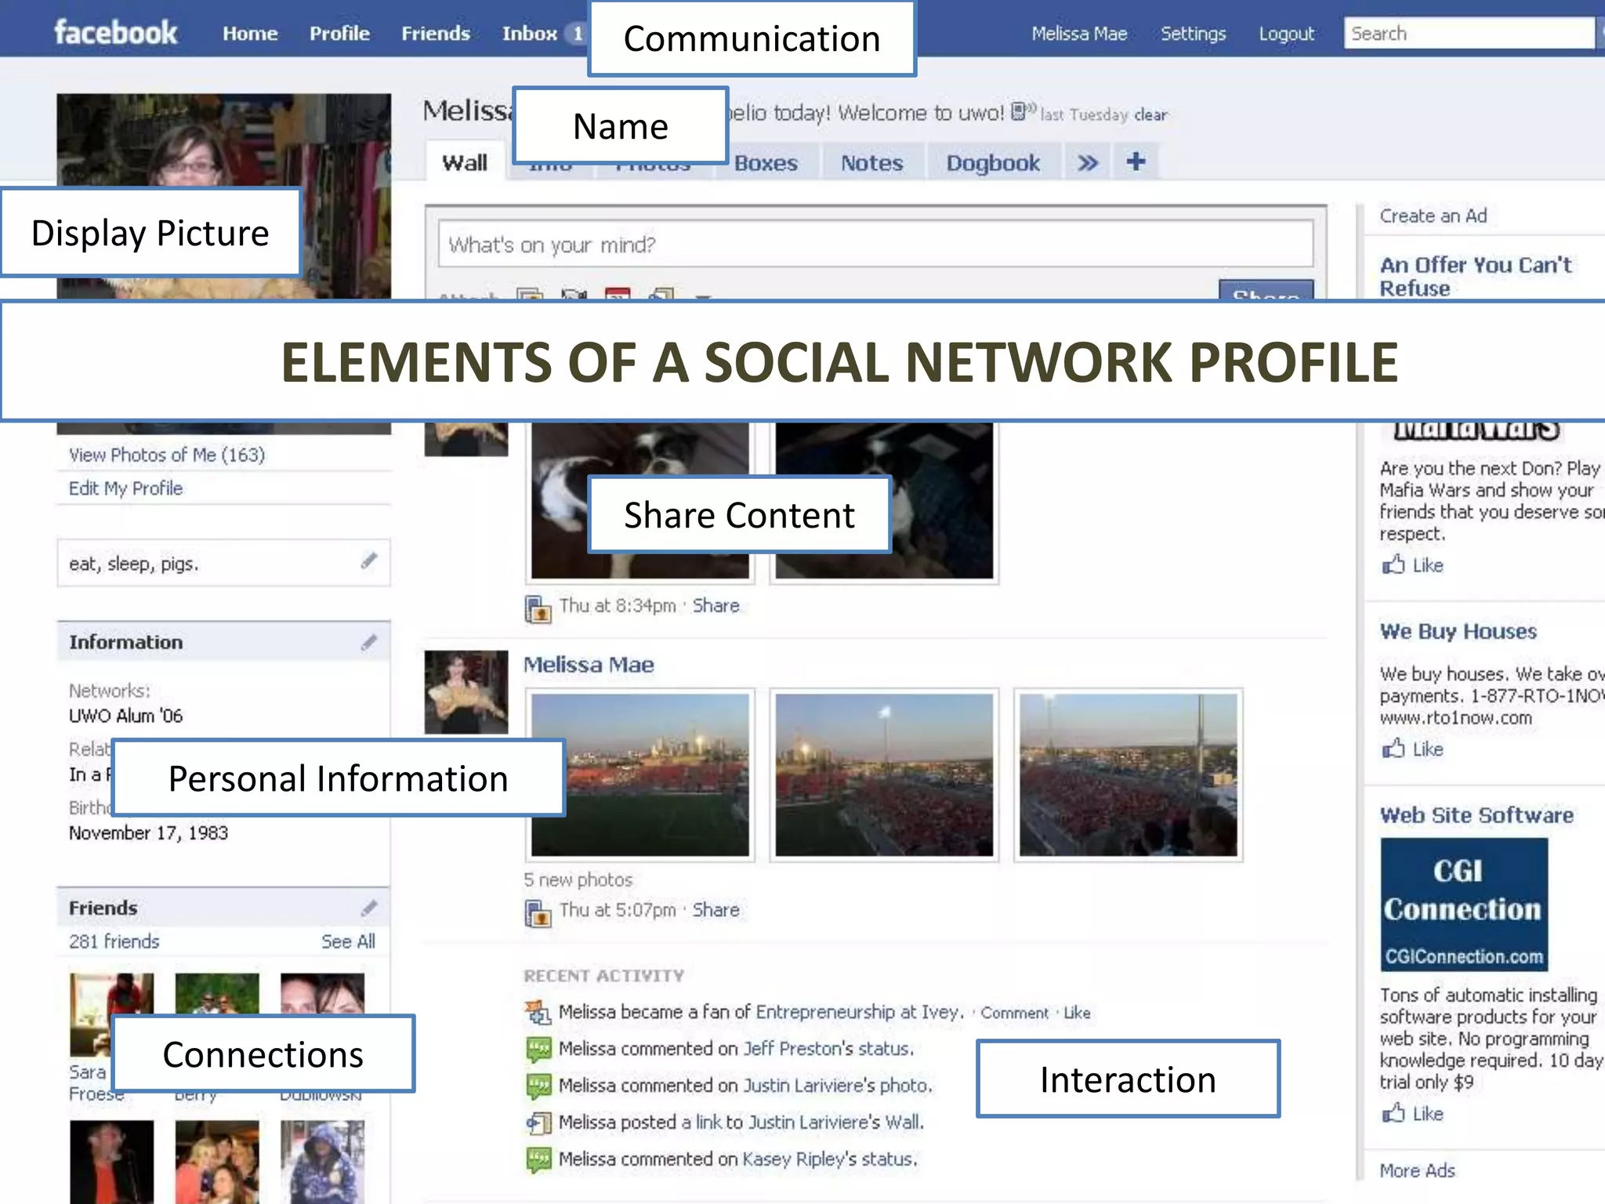
Task: Open the third stadium crowd photo
Action: [x=1128, y=775]
